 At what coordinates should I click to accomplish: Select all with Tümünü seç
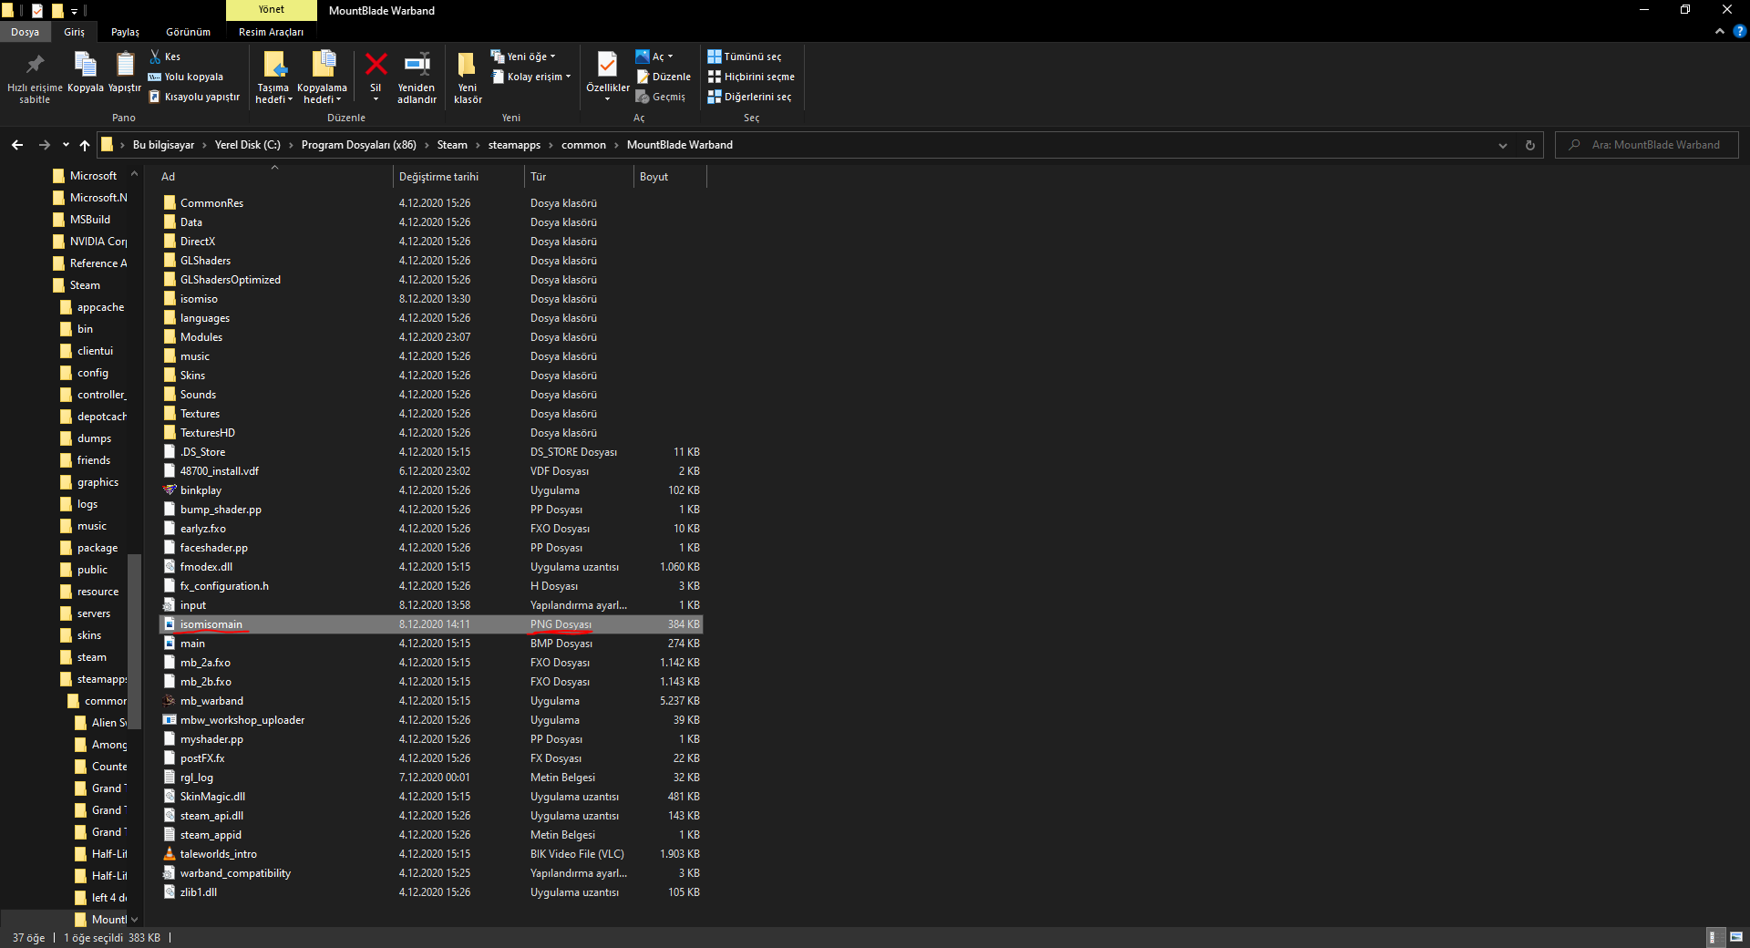point(745,57)
